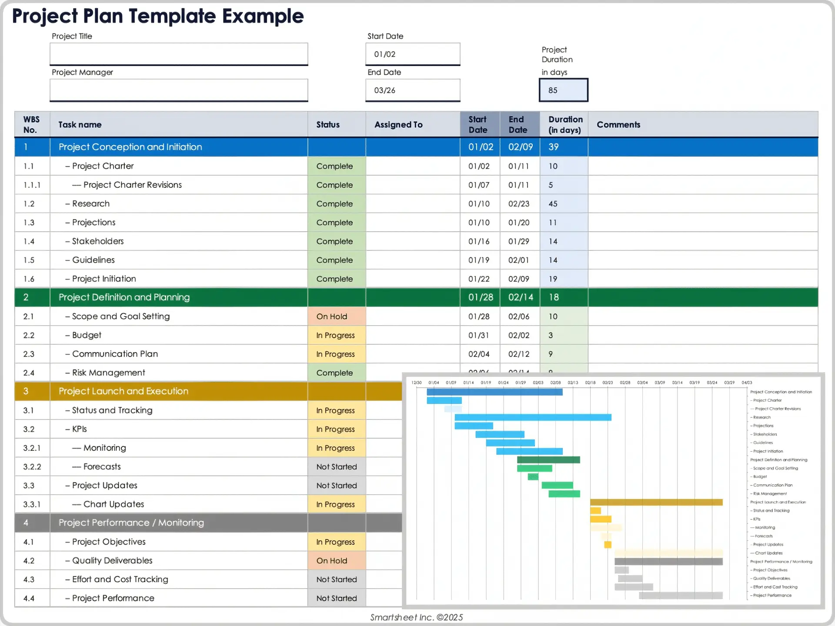This screenshot has width=835, height=626.
Task: Select the End Date value 03/26
Action: [412, 90]
